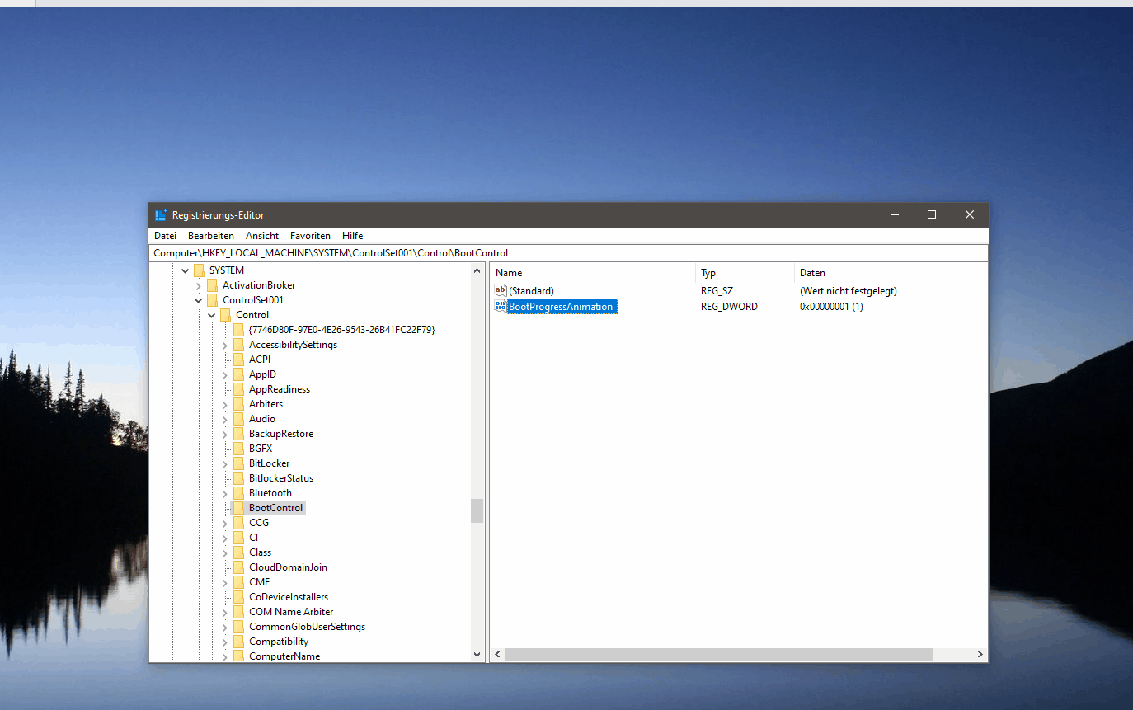The height and width of the screenshot is (710, 1133).
Task: Expand the Class tree node
Action: click(224, 552)
